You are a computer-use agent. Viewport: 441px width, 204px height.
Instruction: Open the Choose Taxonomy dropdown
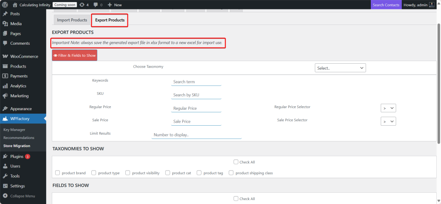340,68
